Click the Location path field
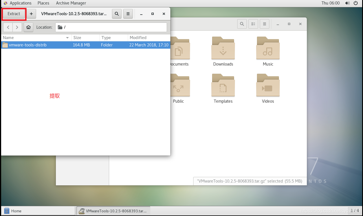Screen dimensions: 363x216 pyautogui.click(x=111, y=27)
